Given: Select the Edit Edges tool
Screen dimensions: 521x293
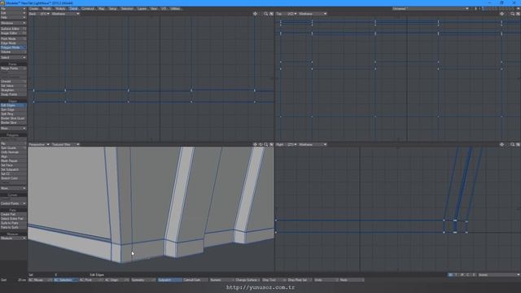Looking at the screenshot, I should [x=13, y=105].
